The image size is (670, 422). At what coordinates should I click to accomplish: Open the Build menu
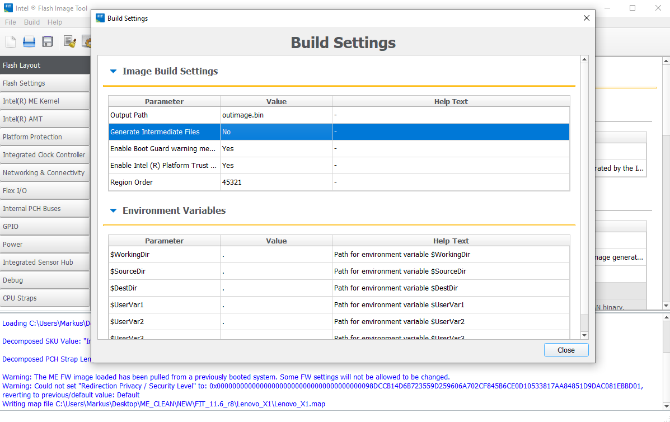[32, 22]
